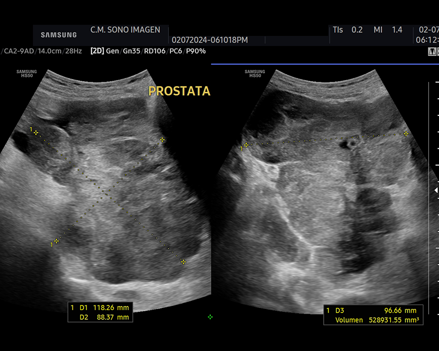Click the upper-left caliper marker of D1
The height and width of the screenshot is (351, 439).
click(x=35, y=133)
